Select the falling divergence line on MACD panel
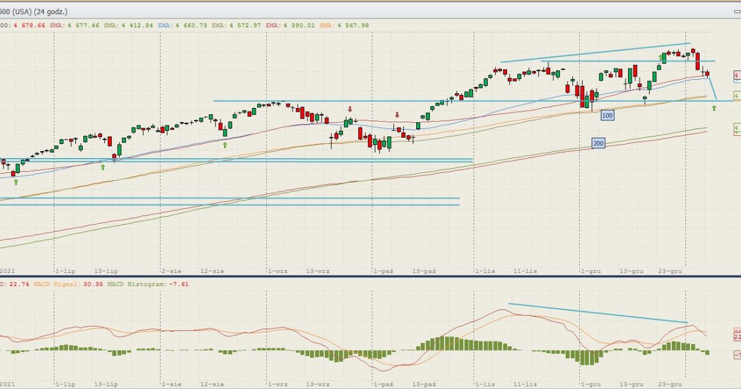Image resolution: width=741 pixels, height=389 pixels. click(x=597, y=313)
